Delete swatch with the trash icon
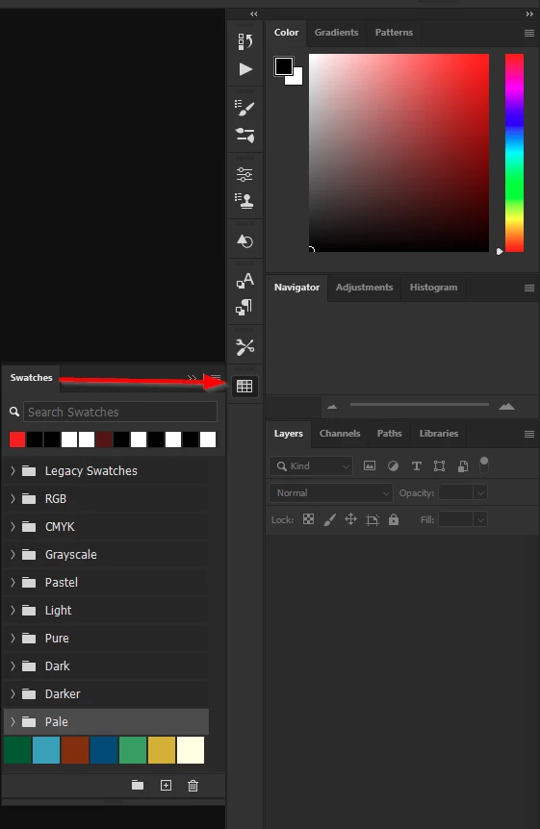This screenshot has width=540, height=829. click(193, 786)
